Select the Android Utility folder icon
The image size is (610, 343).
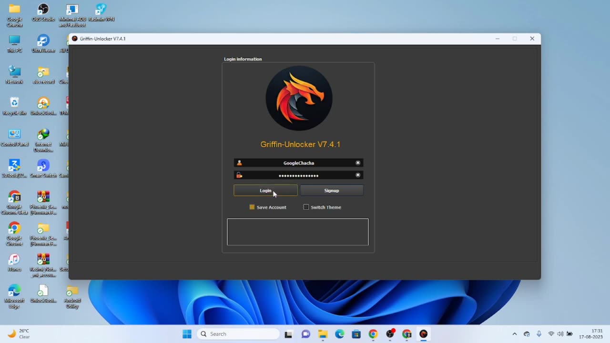pos(72,296)
